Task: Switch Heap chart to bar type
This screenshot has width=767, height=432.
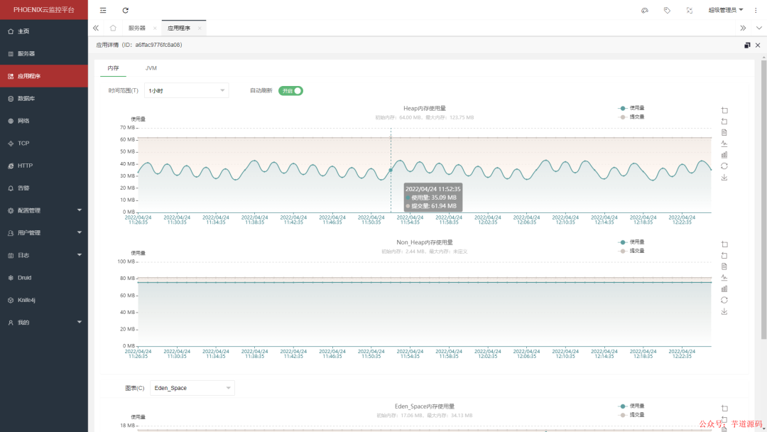Action: coord(724,155)
